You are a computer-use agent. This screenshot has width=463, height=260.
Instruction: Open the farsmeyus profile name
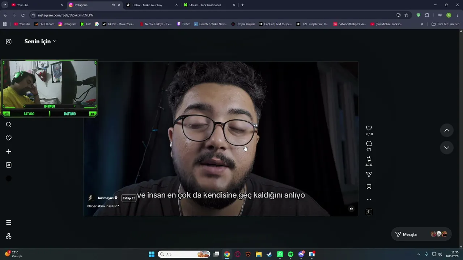pyautogui.click(x=106, y=198)
